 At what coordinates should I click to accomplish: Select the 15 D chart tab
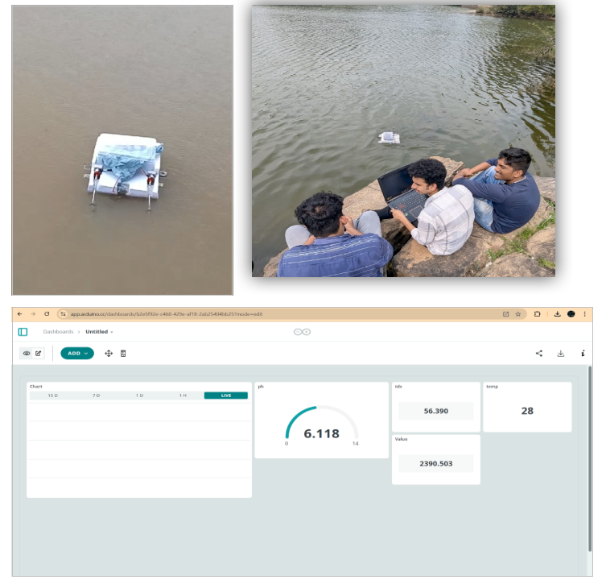tap(52, 395)
